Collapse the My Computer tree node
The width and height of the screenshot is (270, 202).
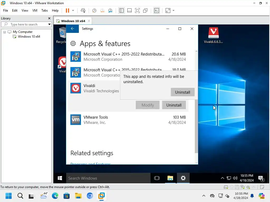click(x=5, y=32)
